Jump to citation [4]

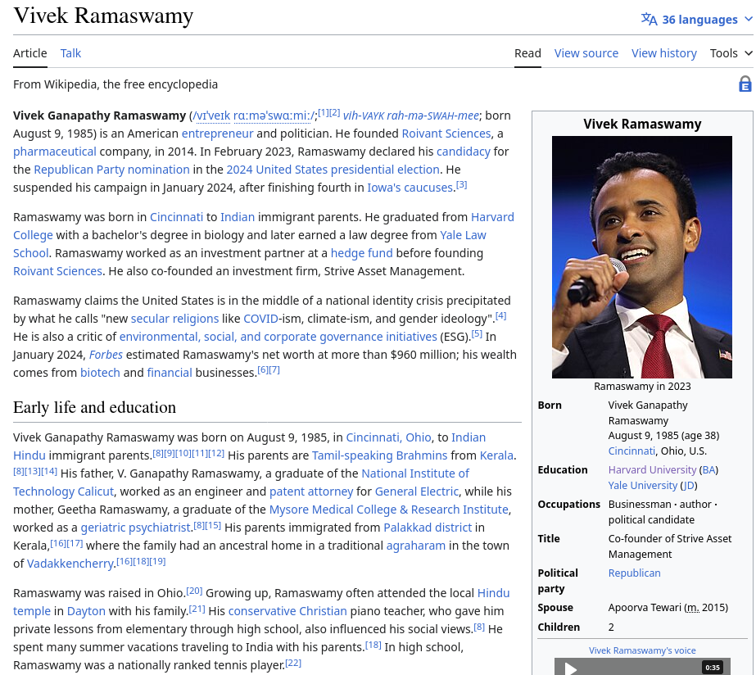click(501, 316)
